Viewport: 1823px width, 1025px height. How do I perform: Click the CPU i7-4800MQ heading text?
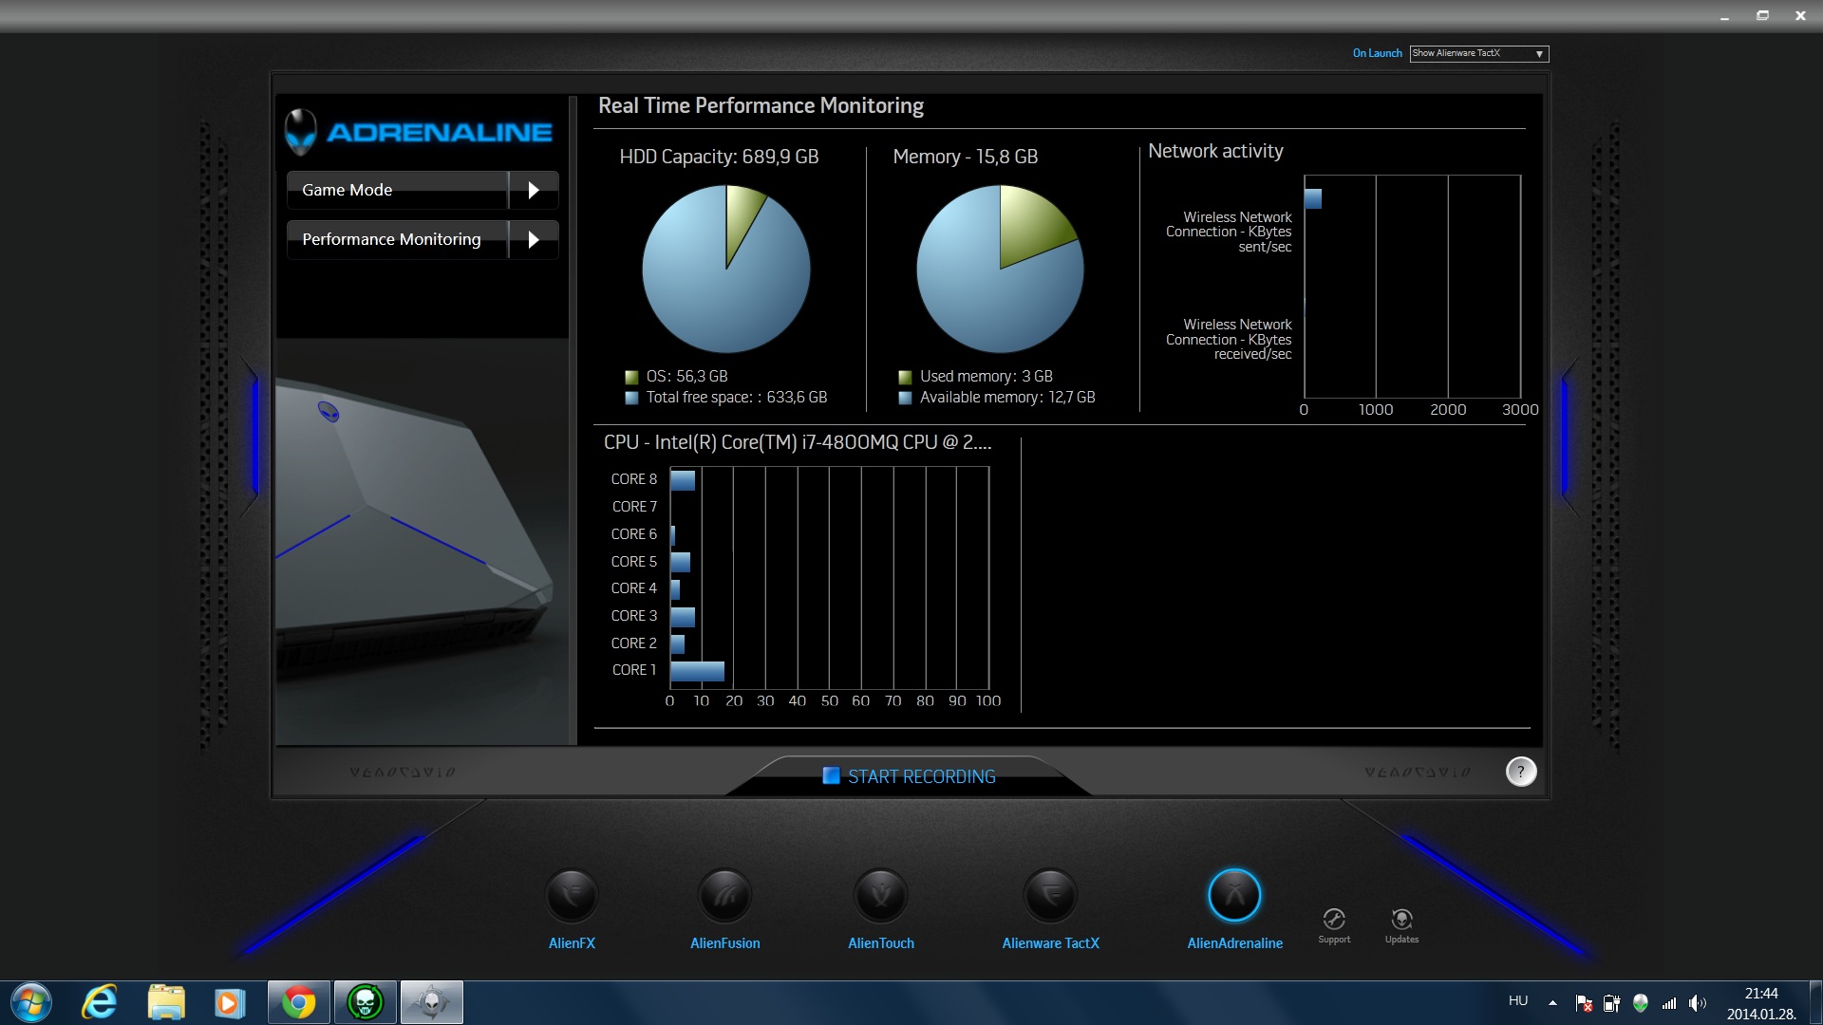click(x=798, y=442)
